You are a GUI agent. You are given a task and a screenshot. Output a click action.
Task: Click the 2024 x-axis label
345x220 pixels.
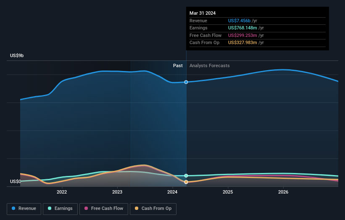pyautogui.click(x=172, y=192)
